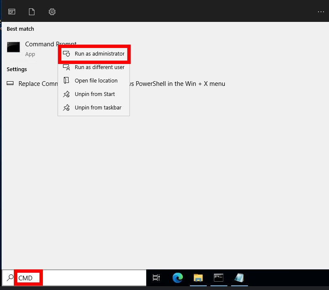Launch Microsoft Edge from the taskbar
329x290 pixels.
coord(177,278)
